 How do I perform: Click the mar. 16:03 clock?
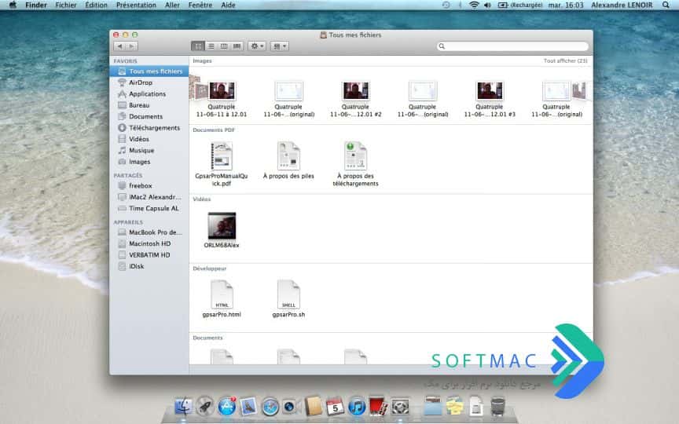point(566,5)
